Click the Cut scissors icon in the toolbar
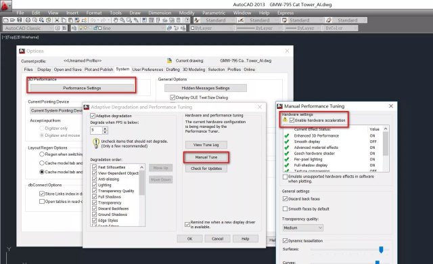 click(x=57, y=20)
